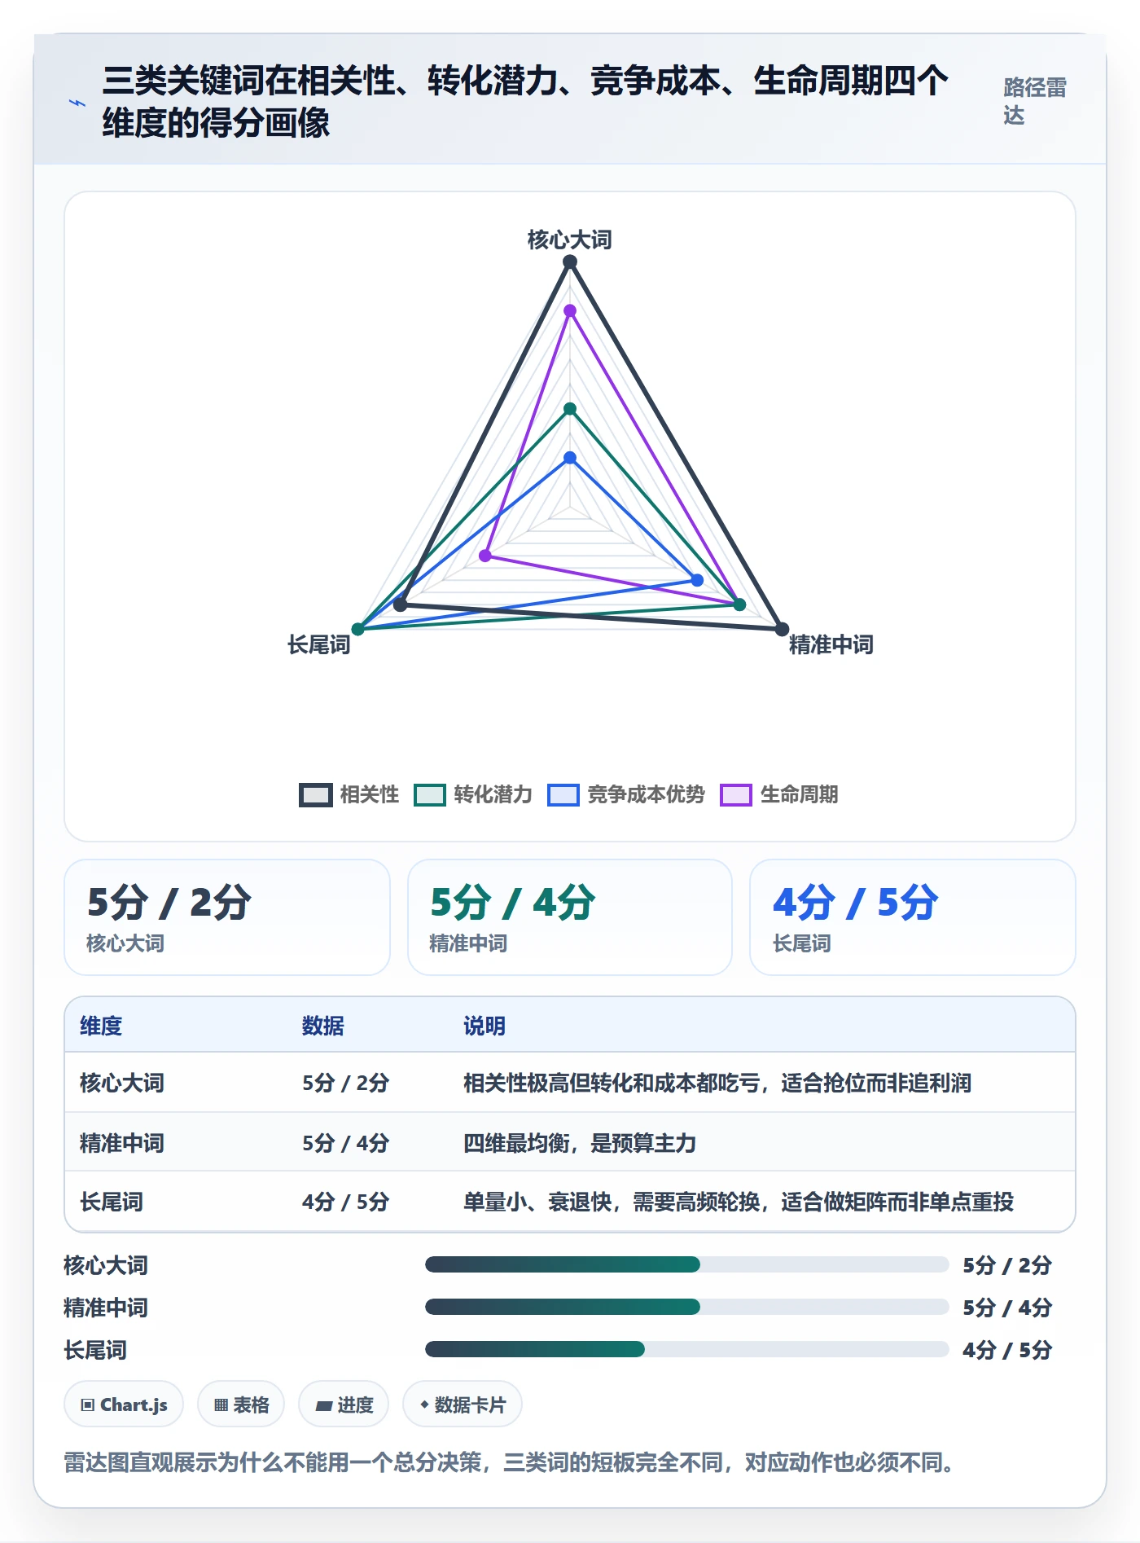The width and height of the screenshot is (1140, 1543).
Task: Click the 路径雷达 label in header
Action: tap(1034, 101)
